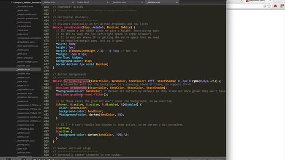This screenshot has height=160, width=285.
Task: Open _popovers.scss in the sidebar
Action: coord(24,93)
